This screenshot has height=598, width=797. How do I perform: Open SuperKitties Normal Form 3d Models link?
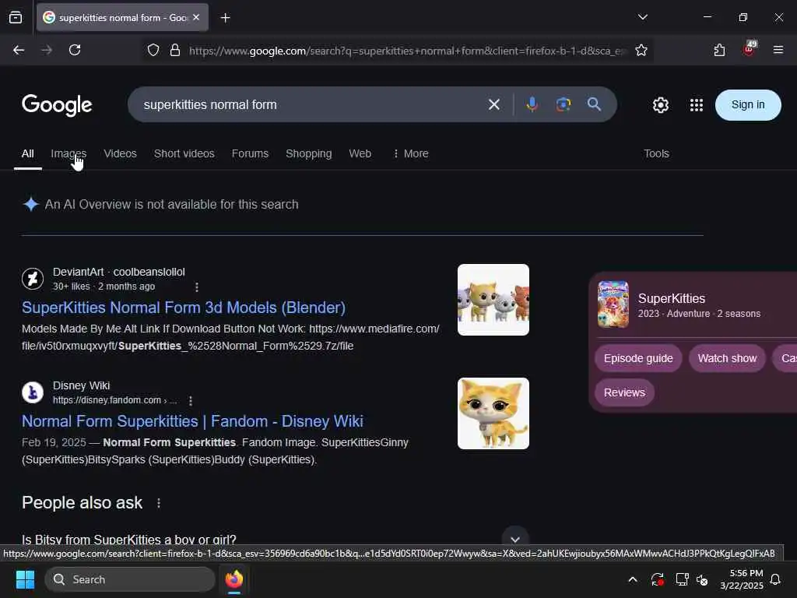click(184, 308)
